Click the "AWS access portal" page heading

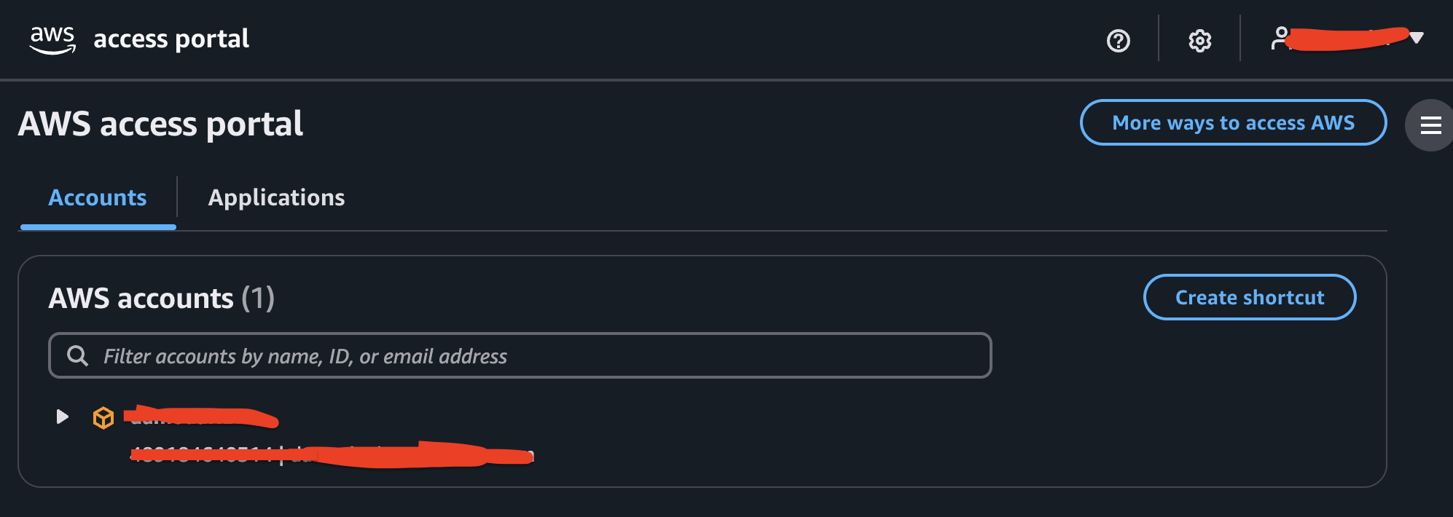[x=160, y=124]
